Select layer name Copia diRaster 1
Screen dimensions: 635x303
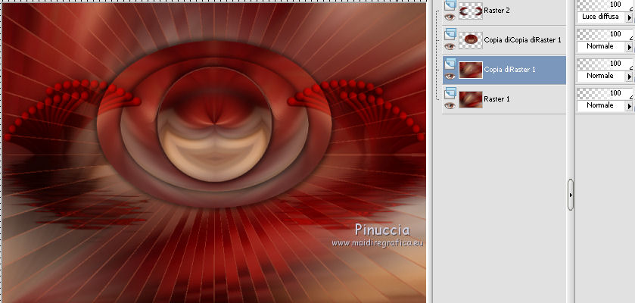(509, 70)
